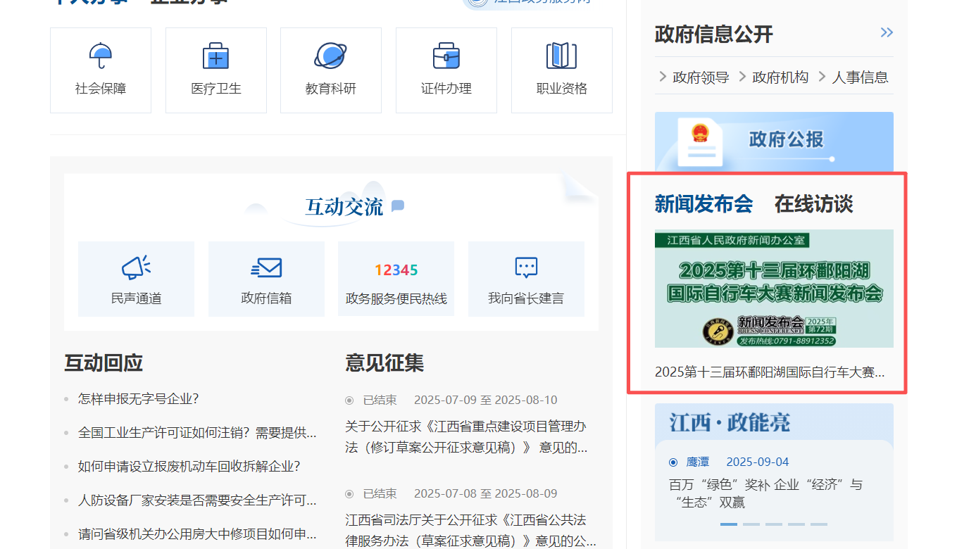
Task: Open the 12345 政务服务便民热线 tile
Action: click(x=396, y=279)
